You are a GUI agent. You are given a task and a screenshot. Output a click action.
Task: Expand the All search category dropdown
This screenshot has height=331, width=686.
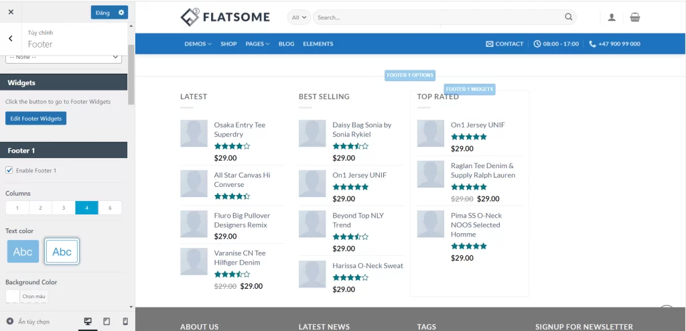[299, 17]
